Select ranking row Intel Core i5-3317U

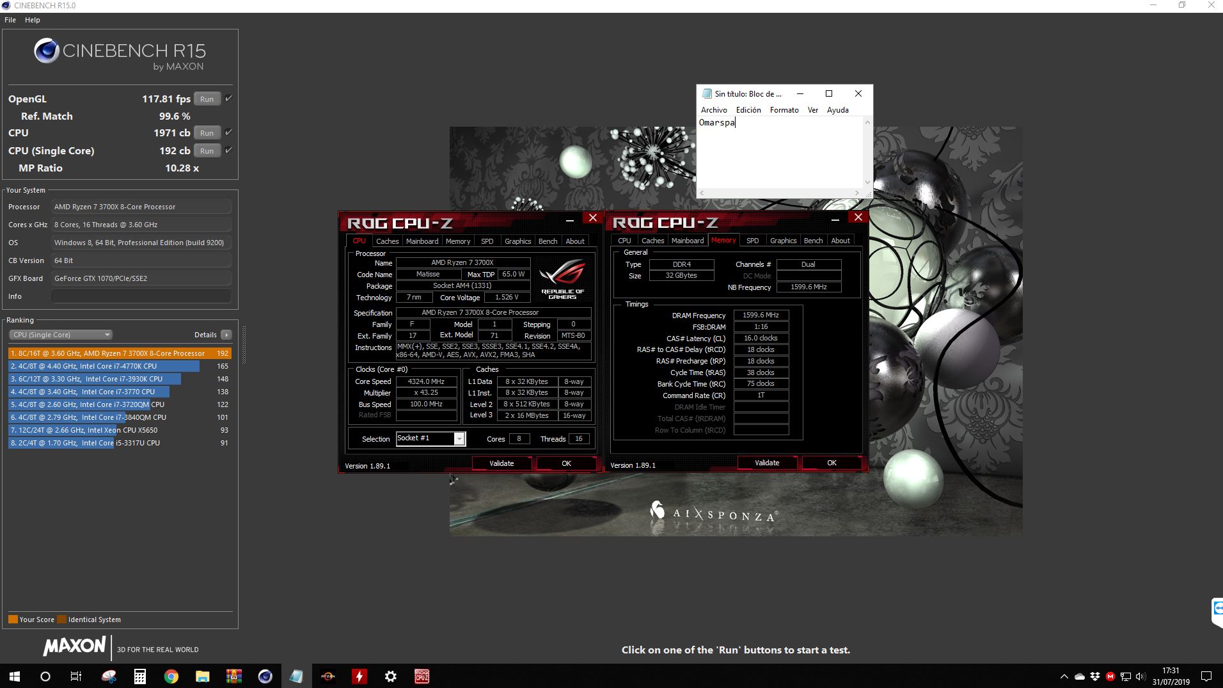click(120, 443)
